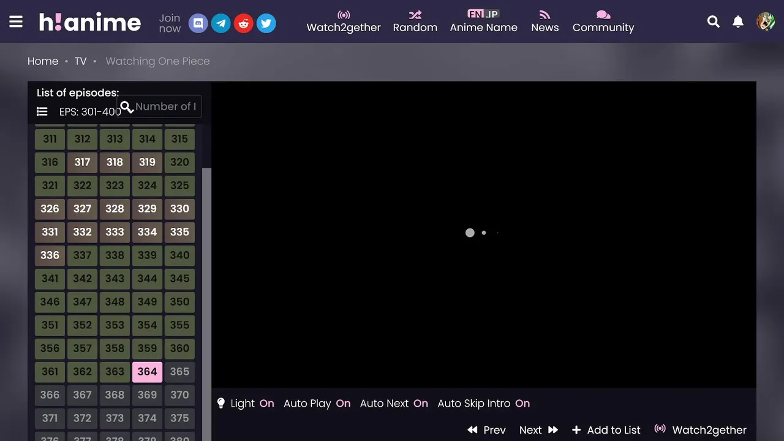Select episode 351
Viewport: 784px width, 441px height.
[x=50, y=325]
